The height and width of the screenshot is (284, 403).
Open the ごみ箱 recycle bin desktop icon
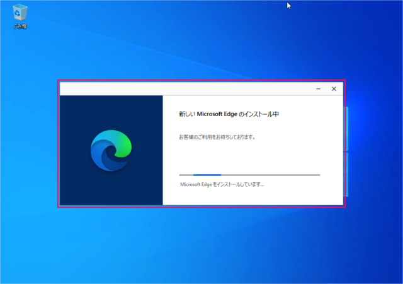20,16
